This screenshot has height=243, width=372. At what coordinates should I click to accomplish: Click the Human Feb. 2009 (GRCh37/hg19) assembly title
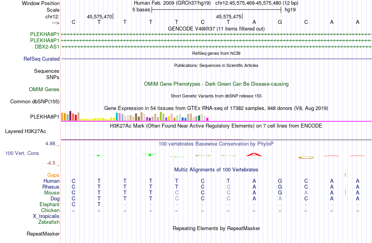pyautogui.click(x=172, y=3)
